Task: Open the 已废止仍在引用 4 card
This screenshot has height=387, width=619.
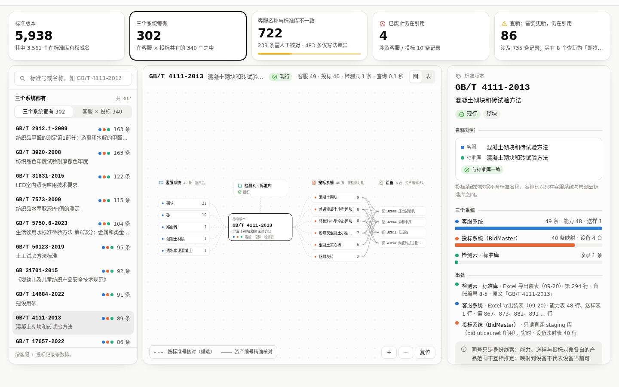Action: click(x=431, y=36)
